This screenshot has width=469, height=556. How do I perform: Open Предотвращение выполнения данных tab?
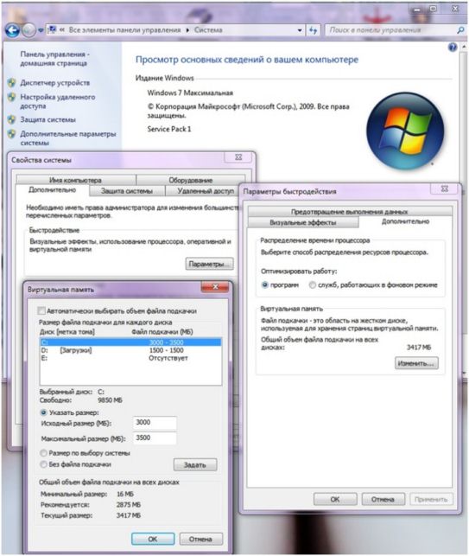(350, 212)
